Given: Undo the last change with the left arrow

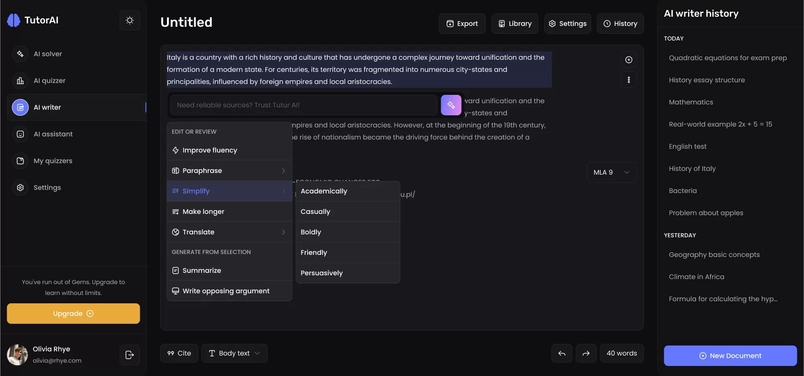Looking at the screenshot, I should point(561,353).
